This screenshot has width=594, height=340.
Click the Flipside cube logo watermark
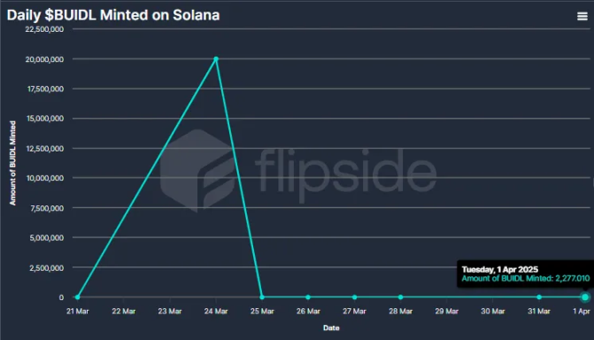pyautogui.click(x=197, y=171)
